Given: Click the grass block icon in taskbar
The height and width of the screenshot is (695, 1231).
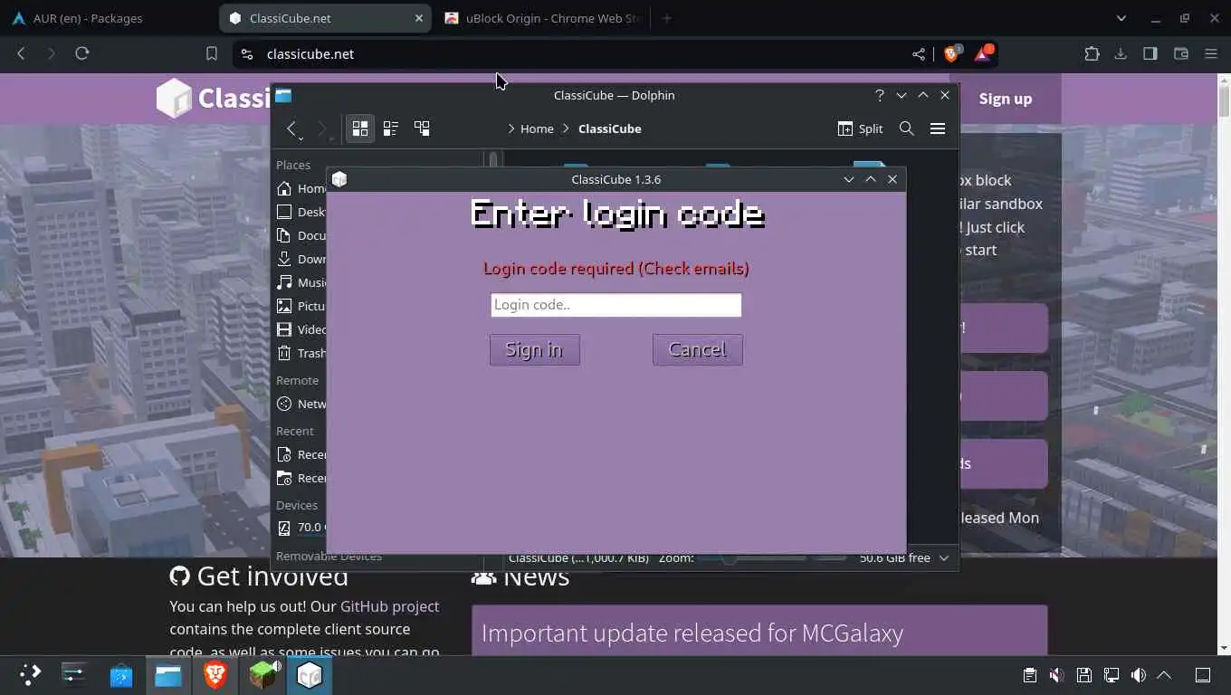Looking at the screenshot, I should (262, 675).
